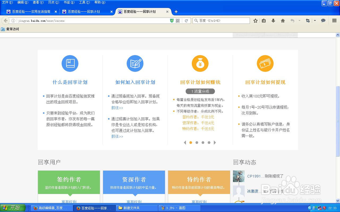Select the second carousel dot indicator
Image resolution: width=340 pixels, height=212 pixels.
click(197, 142)
